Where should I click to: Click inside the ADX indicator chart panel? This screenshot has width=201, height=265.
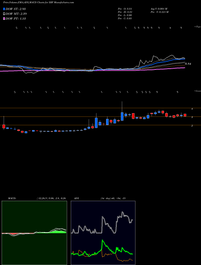point(103,233)
